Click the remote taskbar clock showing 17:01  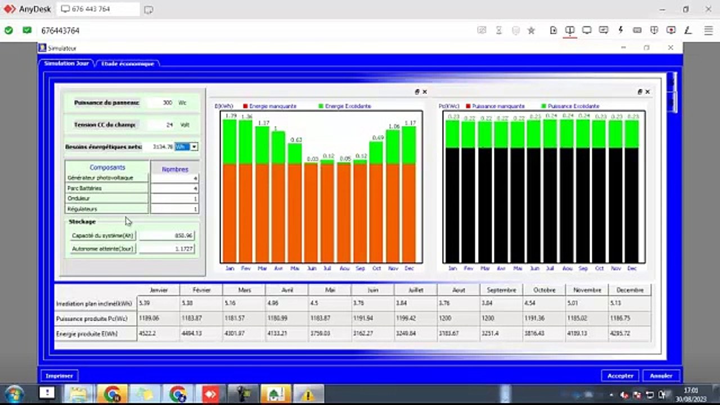tap(691, 394)
